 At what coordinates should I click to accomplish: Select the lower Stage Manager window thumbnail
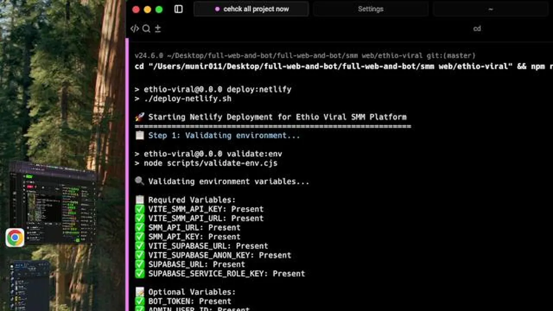click(x=29, y=286)
